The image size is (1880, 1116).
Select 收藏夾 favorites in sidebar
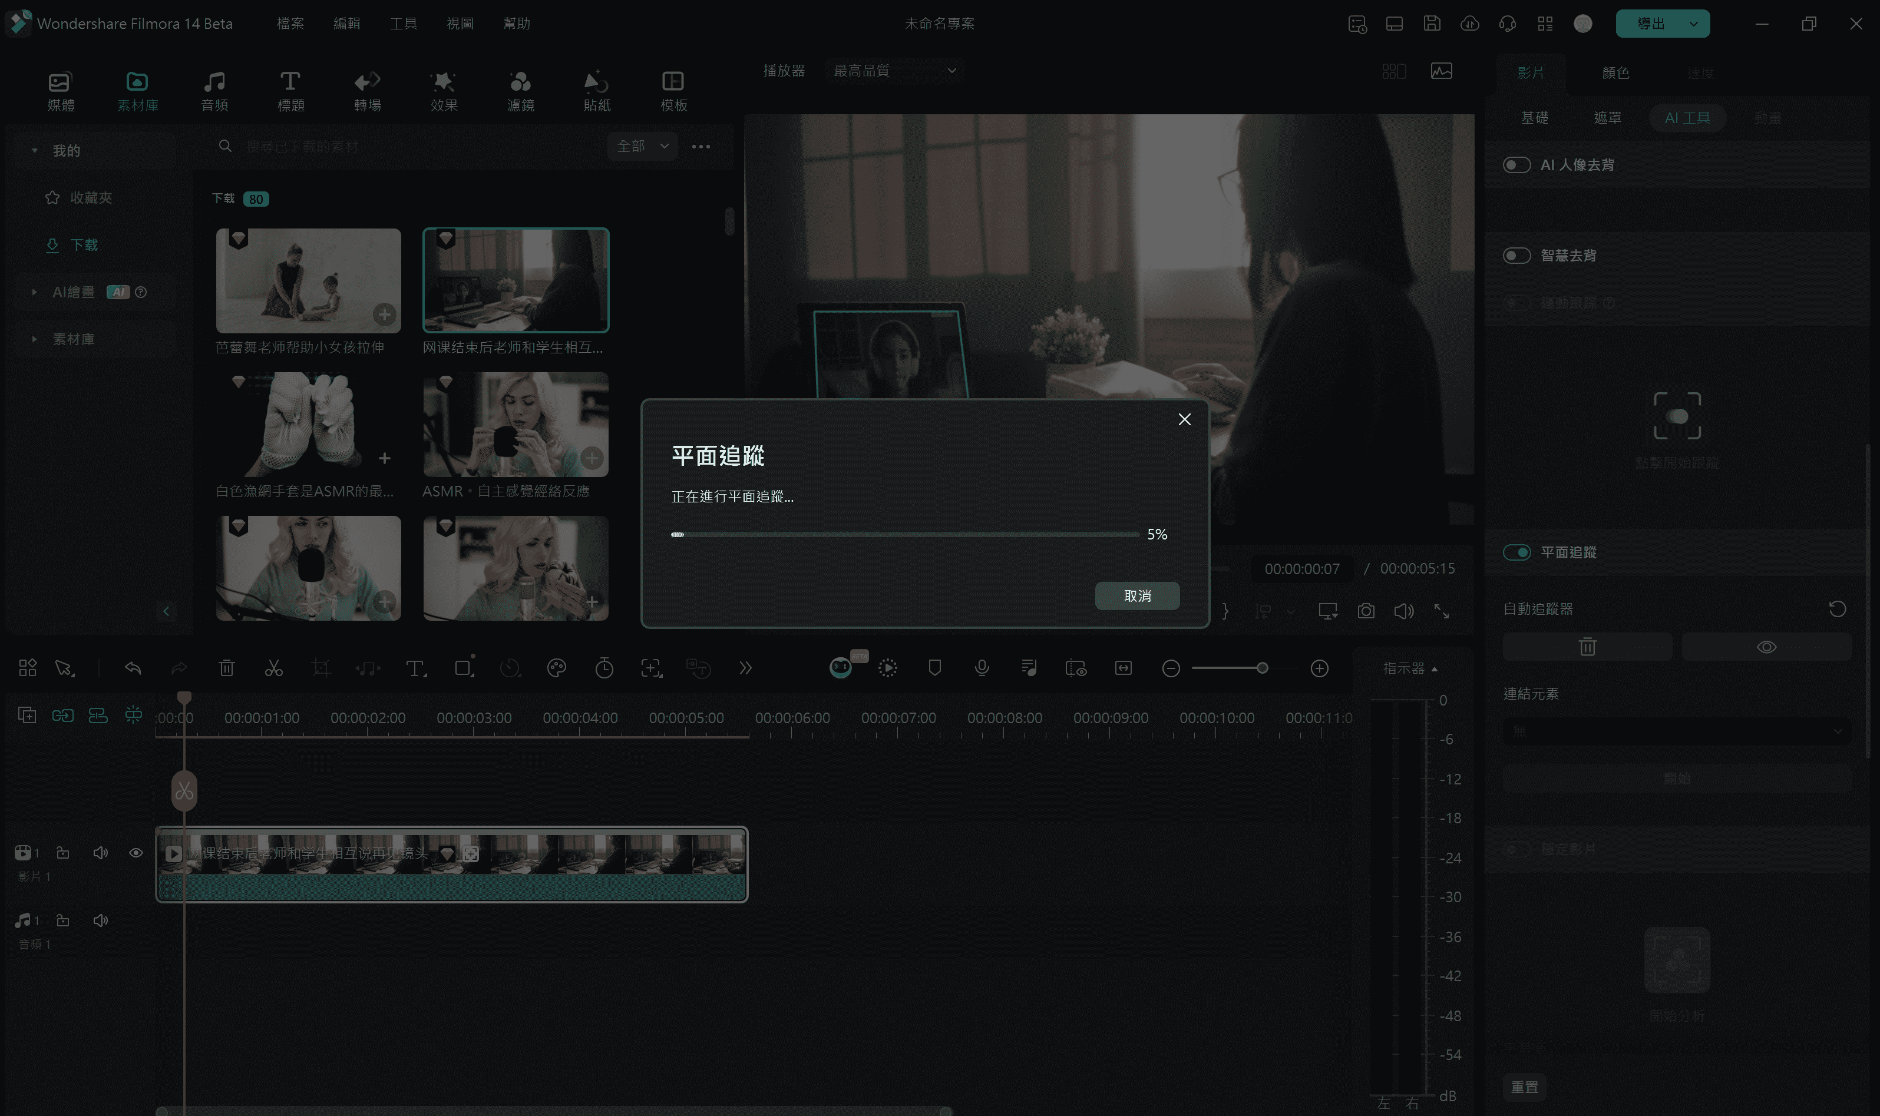[x=78, y=197]
